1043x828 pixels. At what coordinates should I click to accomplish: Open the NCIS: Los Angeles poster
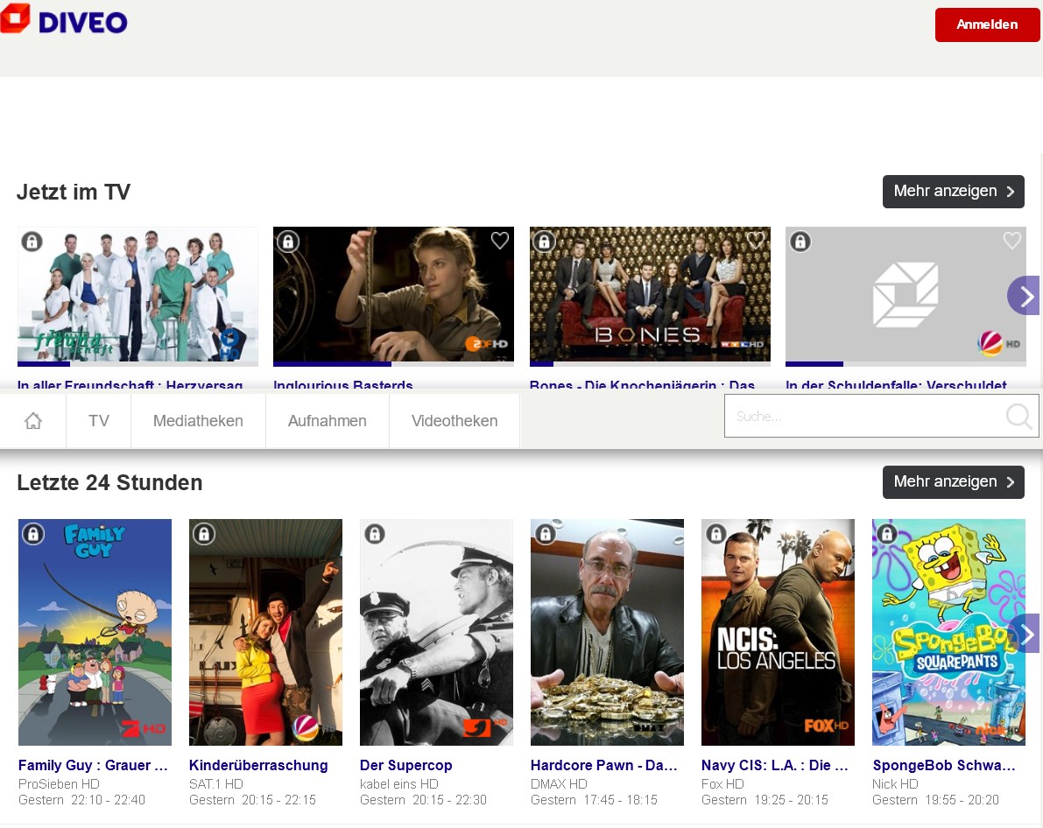coord(778,633)
